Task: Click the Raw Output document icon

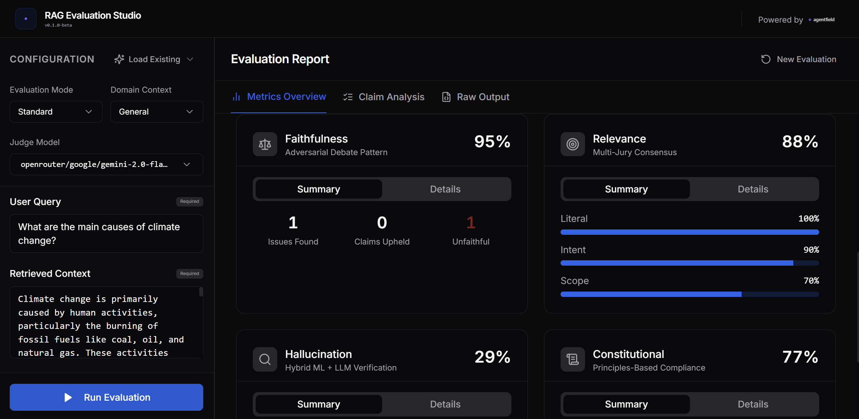Action: (446, 97)
